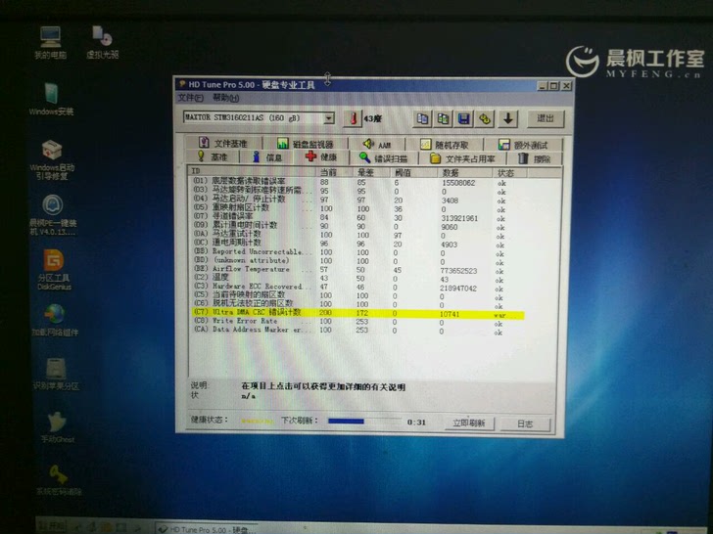Open the 额外测试 tab
Viewport: 713px width, 534px height.
(523, 145)
